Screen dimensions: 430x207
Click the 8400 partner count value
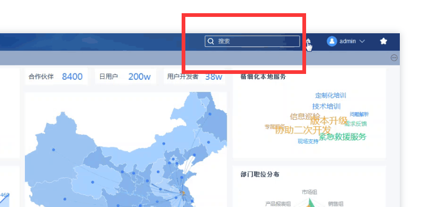tap(72, 77)
